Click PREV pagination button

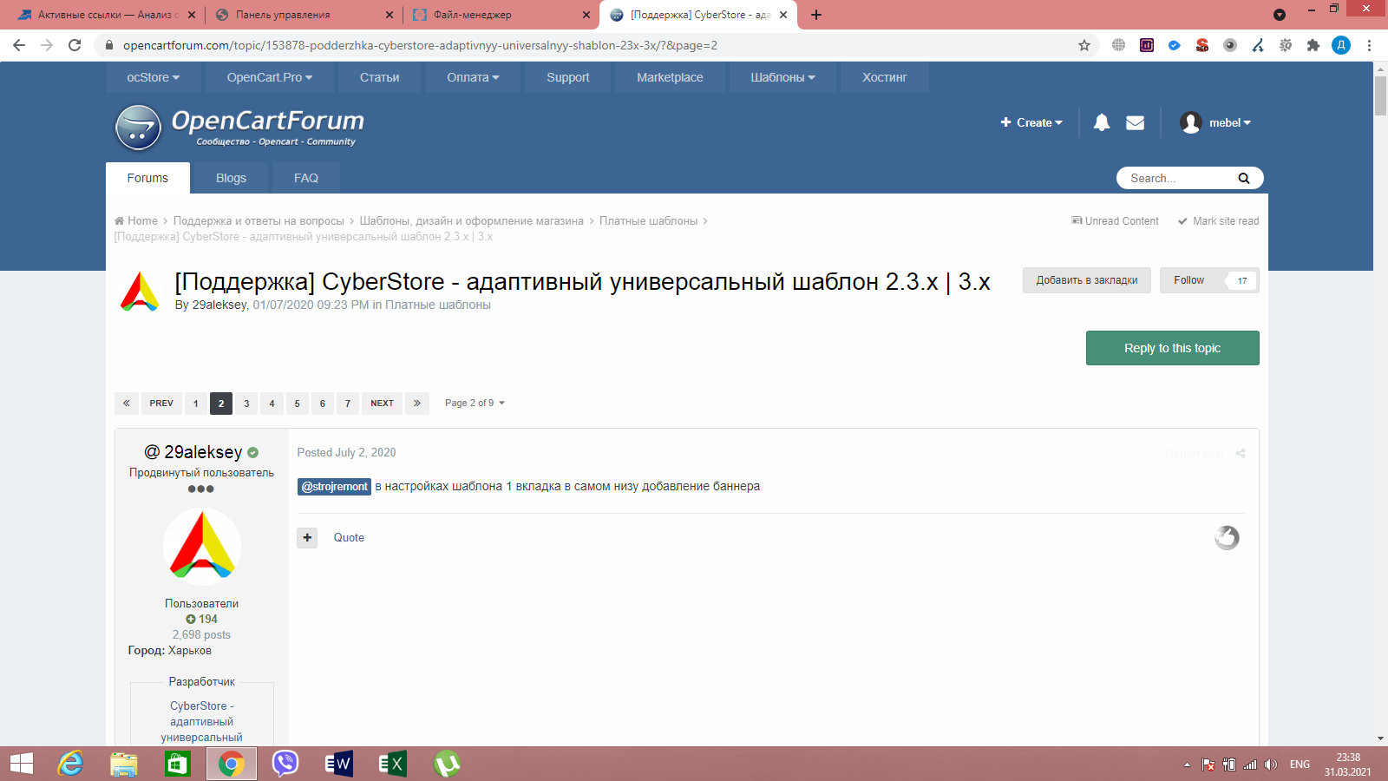(161, 404)
